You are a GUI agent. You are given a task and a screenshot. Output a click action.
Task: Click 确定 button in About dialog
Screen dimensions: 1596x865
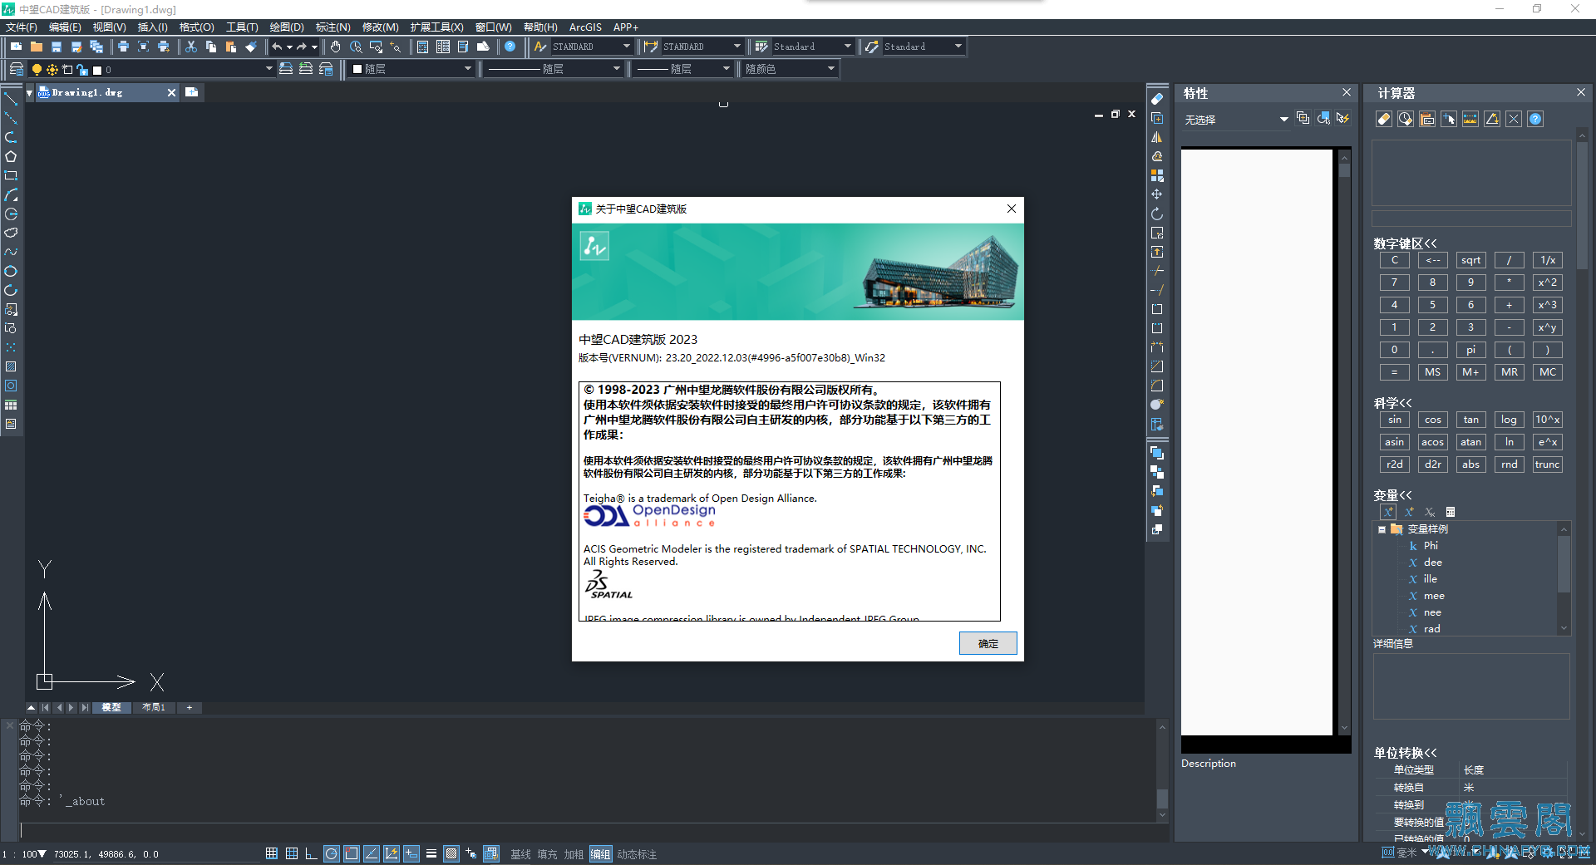pos(988,643)
